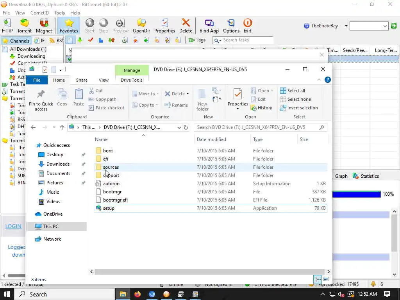Open the address bar history dropdown
Screen dimensions: 400x300
(x=179, y=127)
